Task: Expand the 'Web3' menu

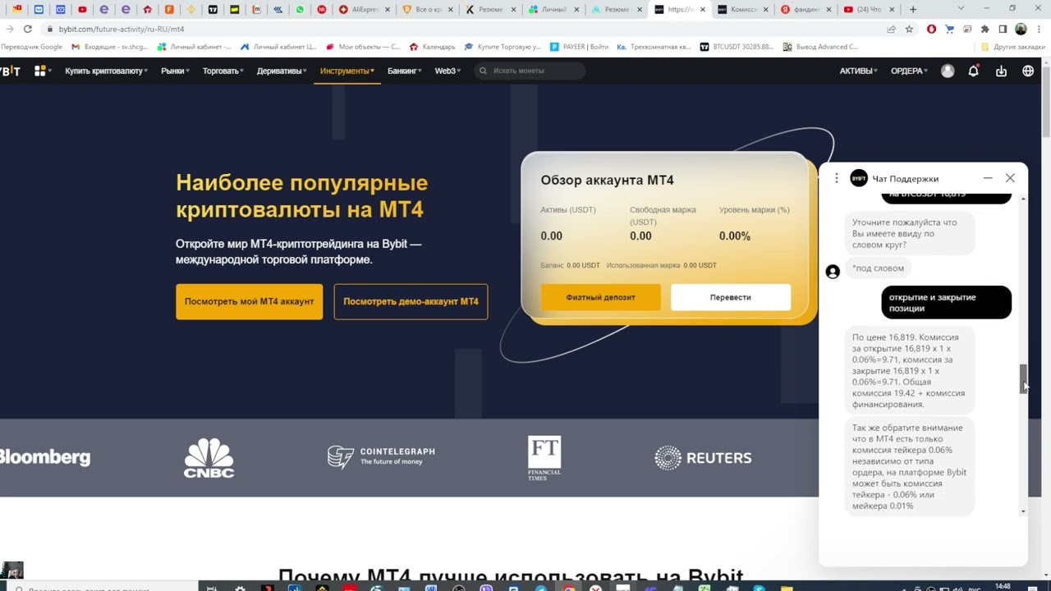Action: click(447, 71)
